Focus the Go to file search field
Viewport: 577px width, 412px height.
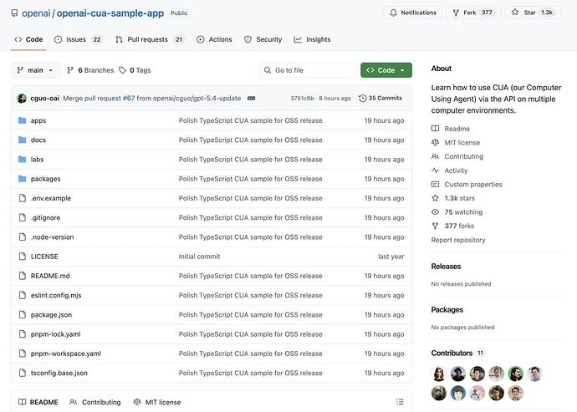pyautogui.click(x=308, y=70)
